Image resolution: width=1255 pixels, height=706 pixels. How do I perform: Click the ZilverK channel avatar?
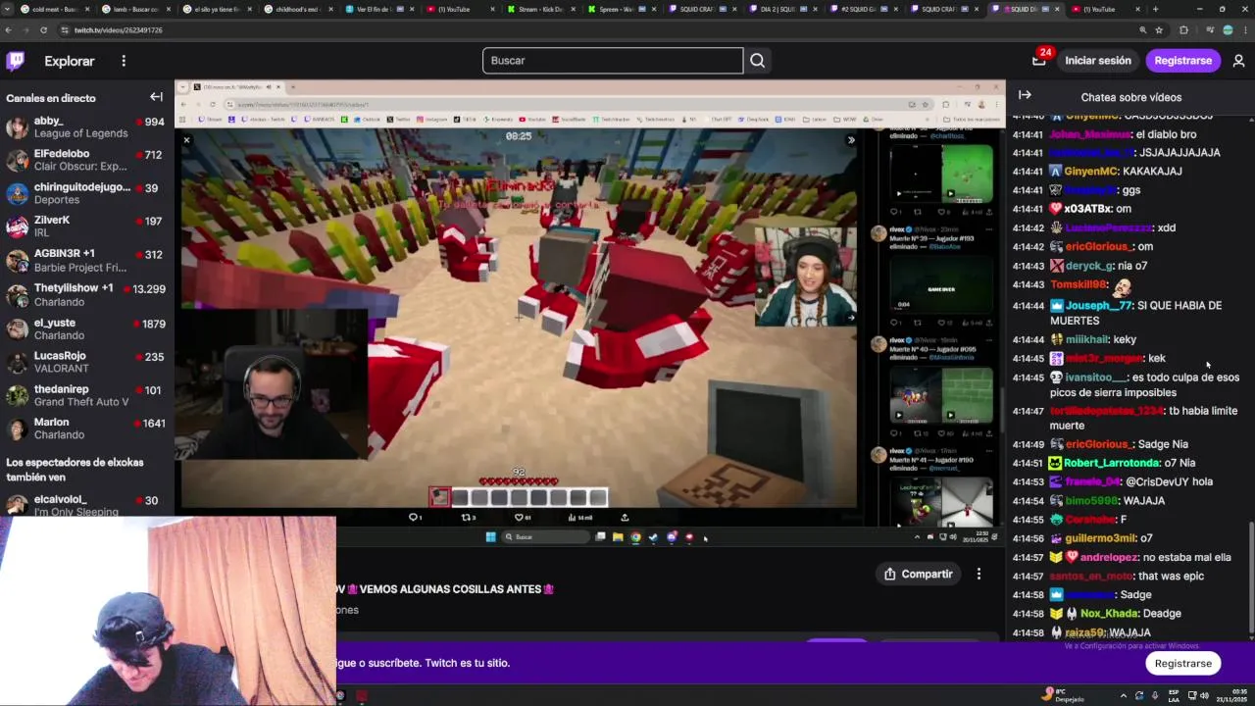17,227
